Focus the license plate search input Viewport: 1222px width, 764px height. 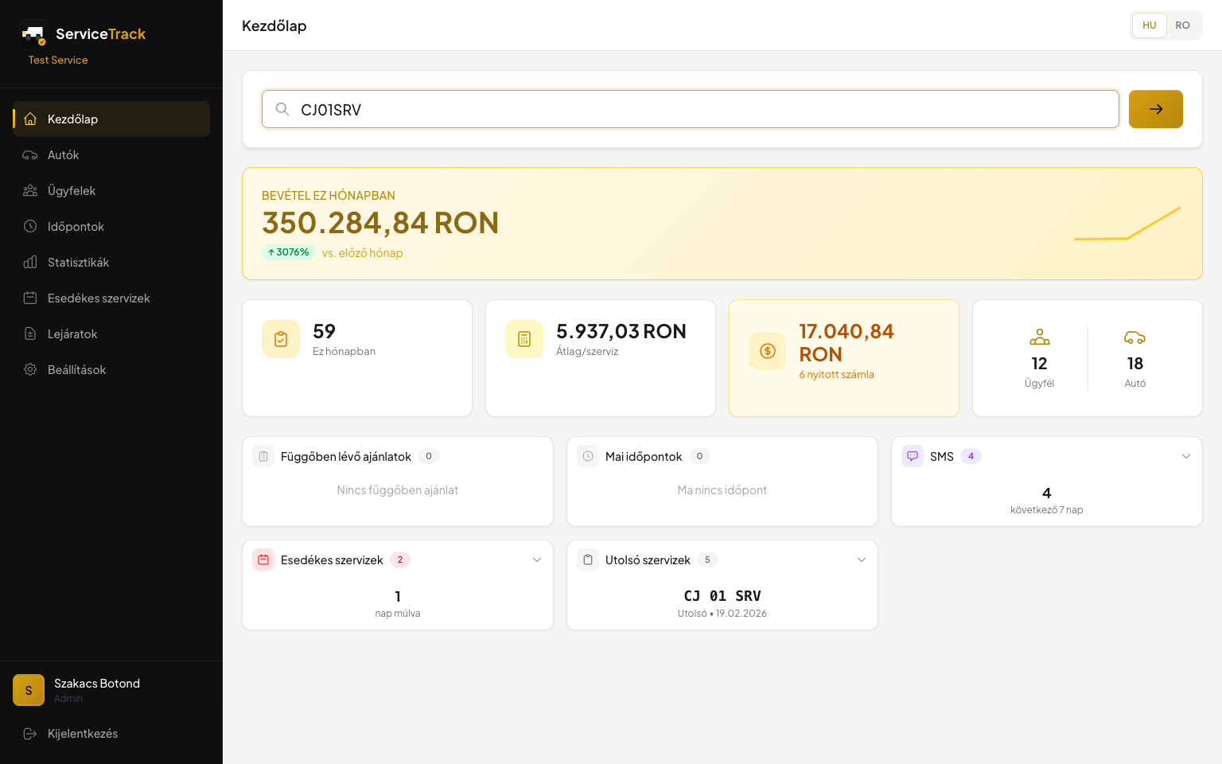[x=700, y=109]
